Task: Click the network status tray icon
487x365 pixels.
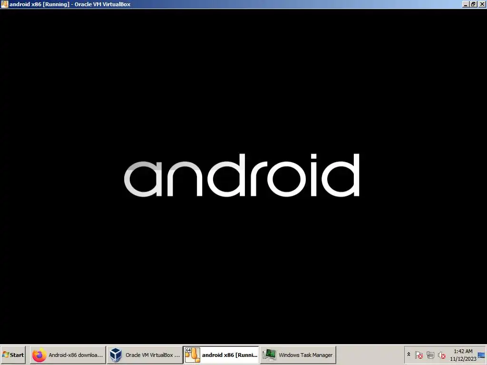Action: [x=430, y=355]
